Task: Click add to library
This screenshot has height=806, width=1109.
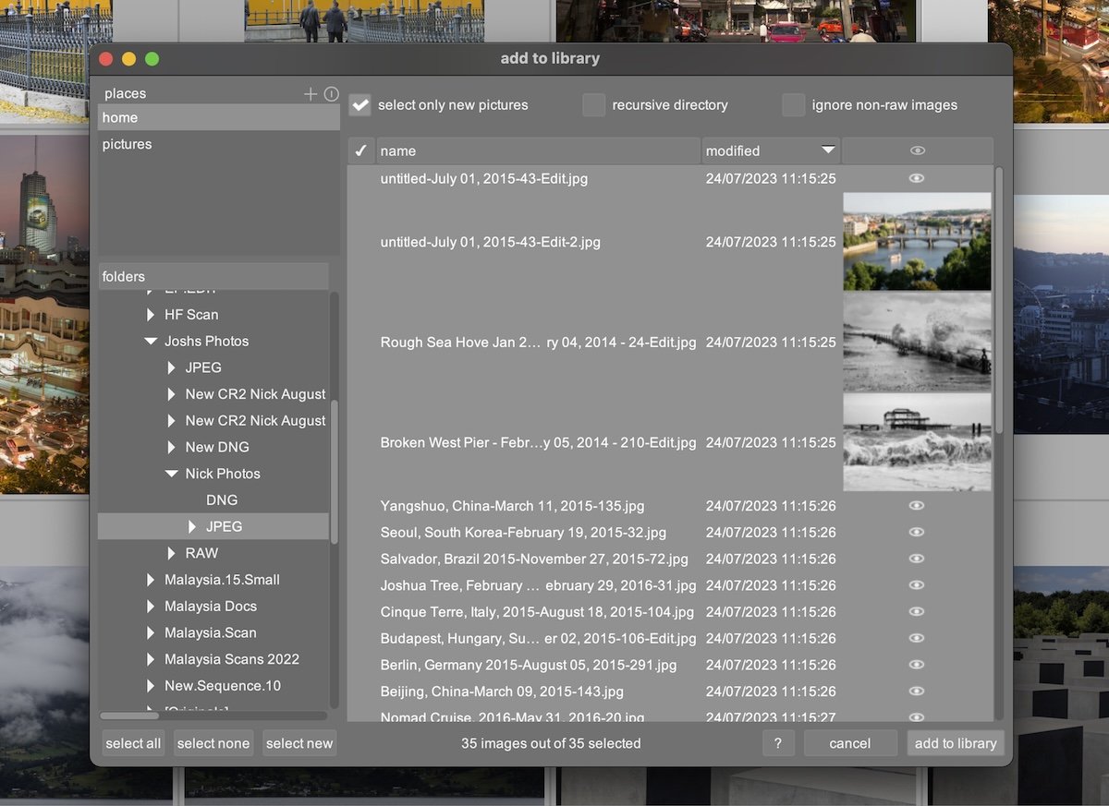Action: click(956, 743)
